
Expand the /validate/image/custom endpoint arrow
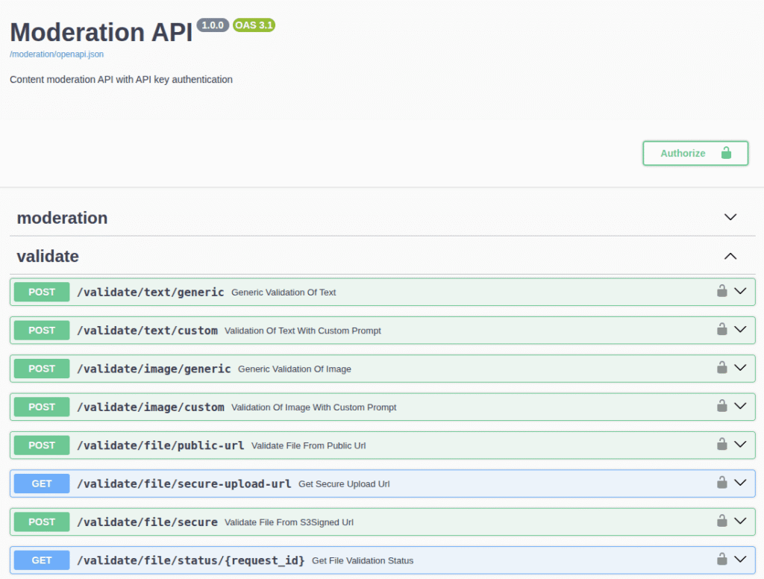(x=740, y=406)
